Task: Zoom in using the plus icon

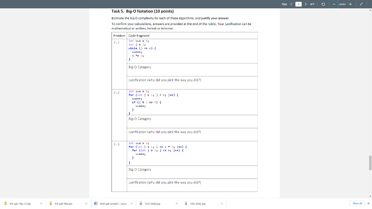Action: 350,4
